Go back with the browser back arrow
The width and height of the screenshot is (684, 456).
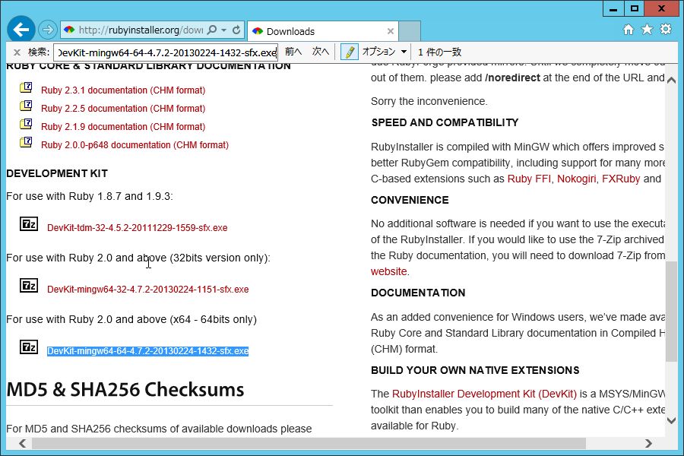[x=21, y=30]
